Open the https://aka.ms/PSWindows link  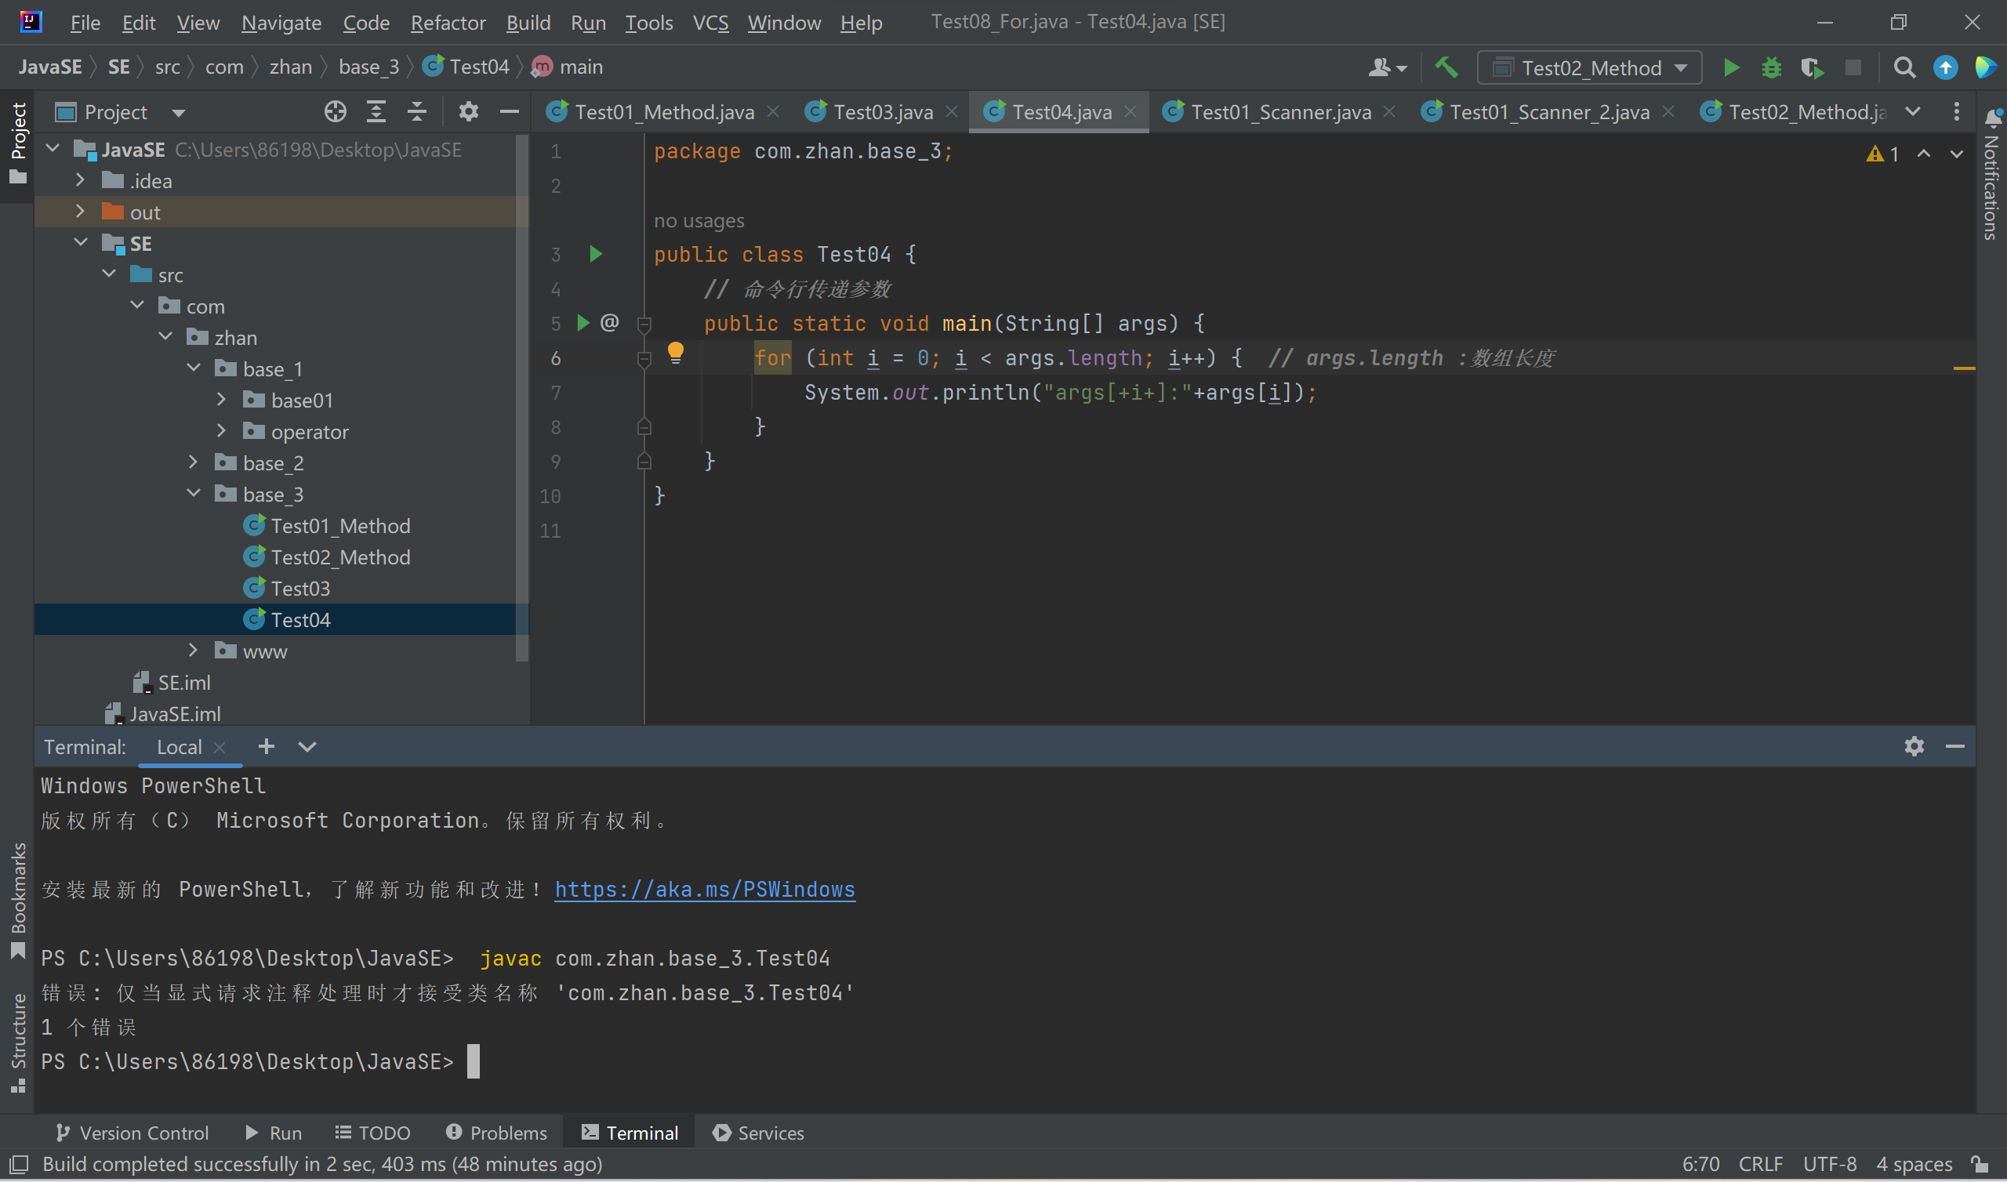[x=705, y=889]
